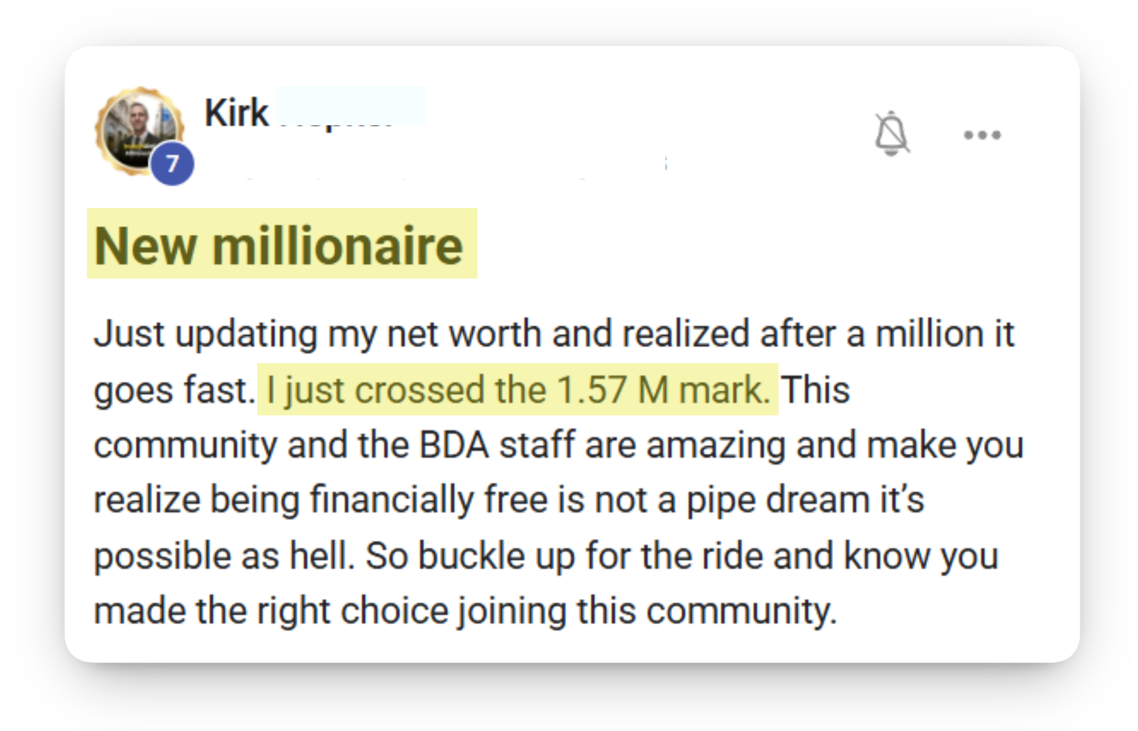
Task: Open the "New millionaire" post title
Action: (x=279, y=245)
